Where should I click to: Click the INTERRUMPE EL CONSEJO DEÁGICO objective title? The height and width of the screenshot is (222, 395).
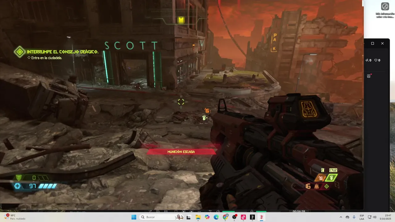[x=63, y=52]
